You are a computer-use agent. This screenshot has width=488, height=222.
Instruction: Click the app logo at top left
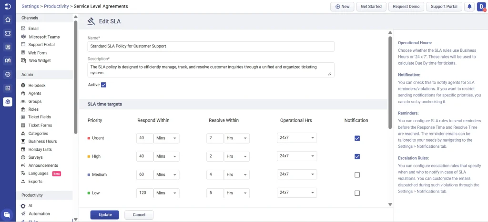[8, 7]
